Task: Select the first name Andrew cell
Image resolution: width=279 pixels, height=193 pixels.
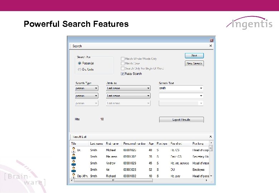Action: (x=111, y=163)
